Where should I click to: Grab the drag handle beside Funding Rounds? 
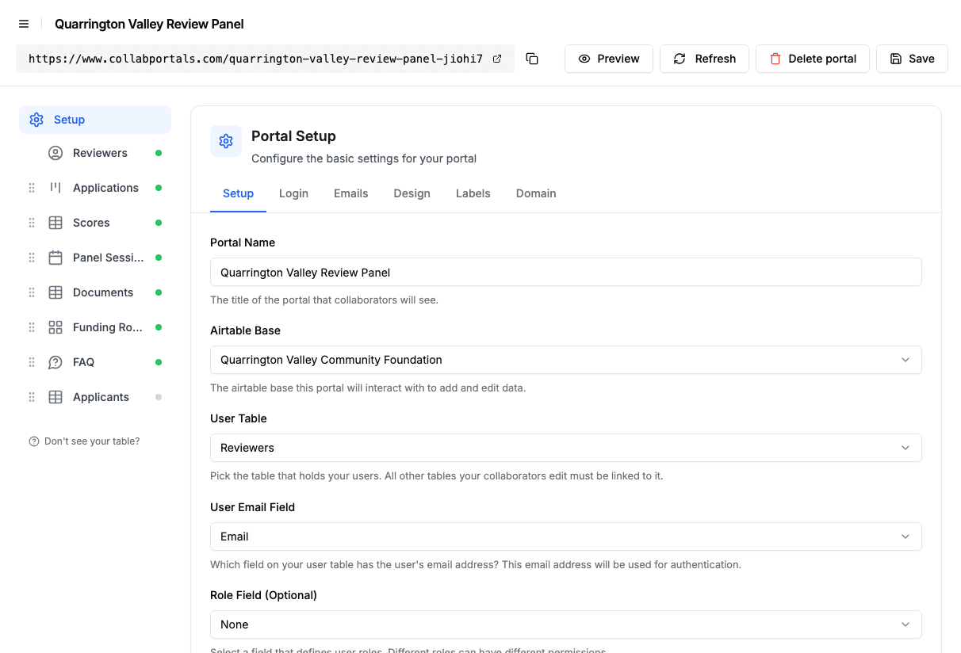[32, 327]
